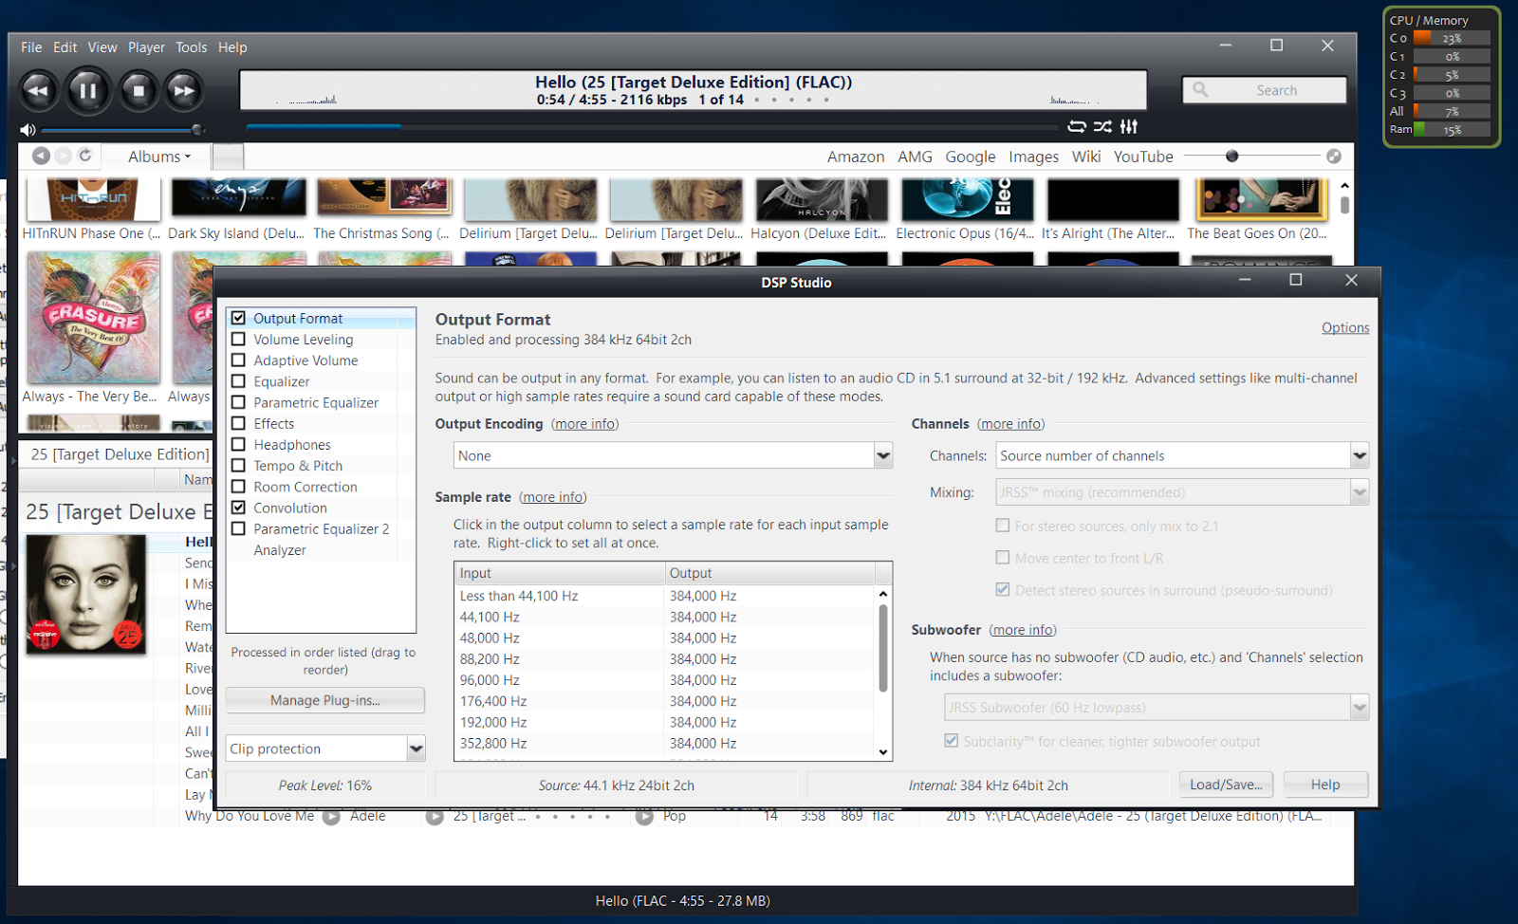The image size is (1518, 924).
Task: Click the Manage Plug-ins button
Action: (325, 700)
